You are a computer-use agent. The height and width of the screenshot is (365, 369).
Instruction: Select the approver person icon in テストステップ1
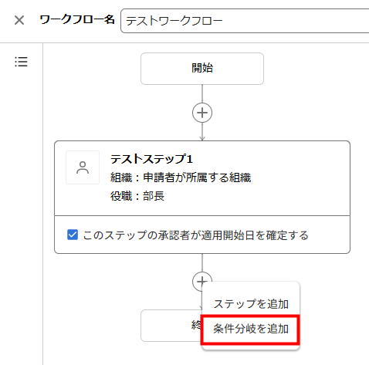pos(83,167)
